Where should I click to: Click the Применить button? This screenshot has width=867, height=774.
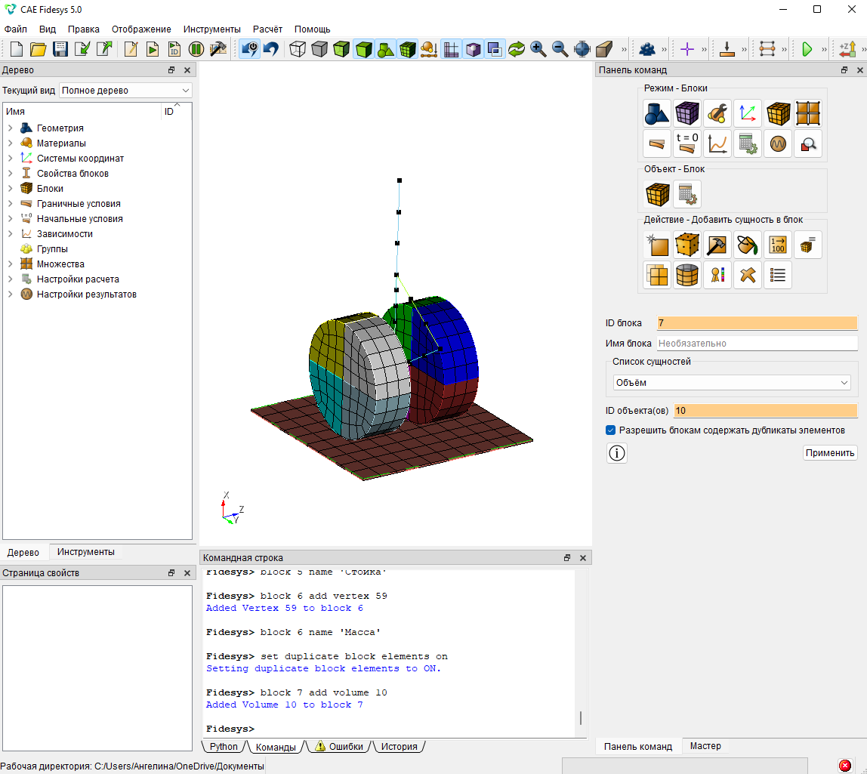(830, 453)
